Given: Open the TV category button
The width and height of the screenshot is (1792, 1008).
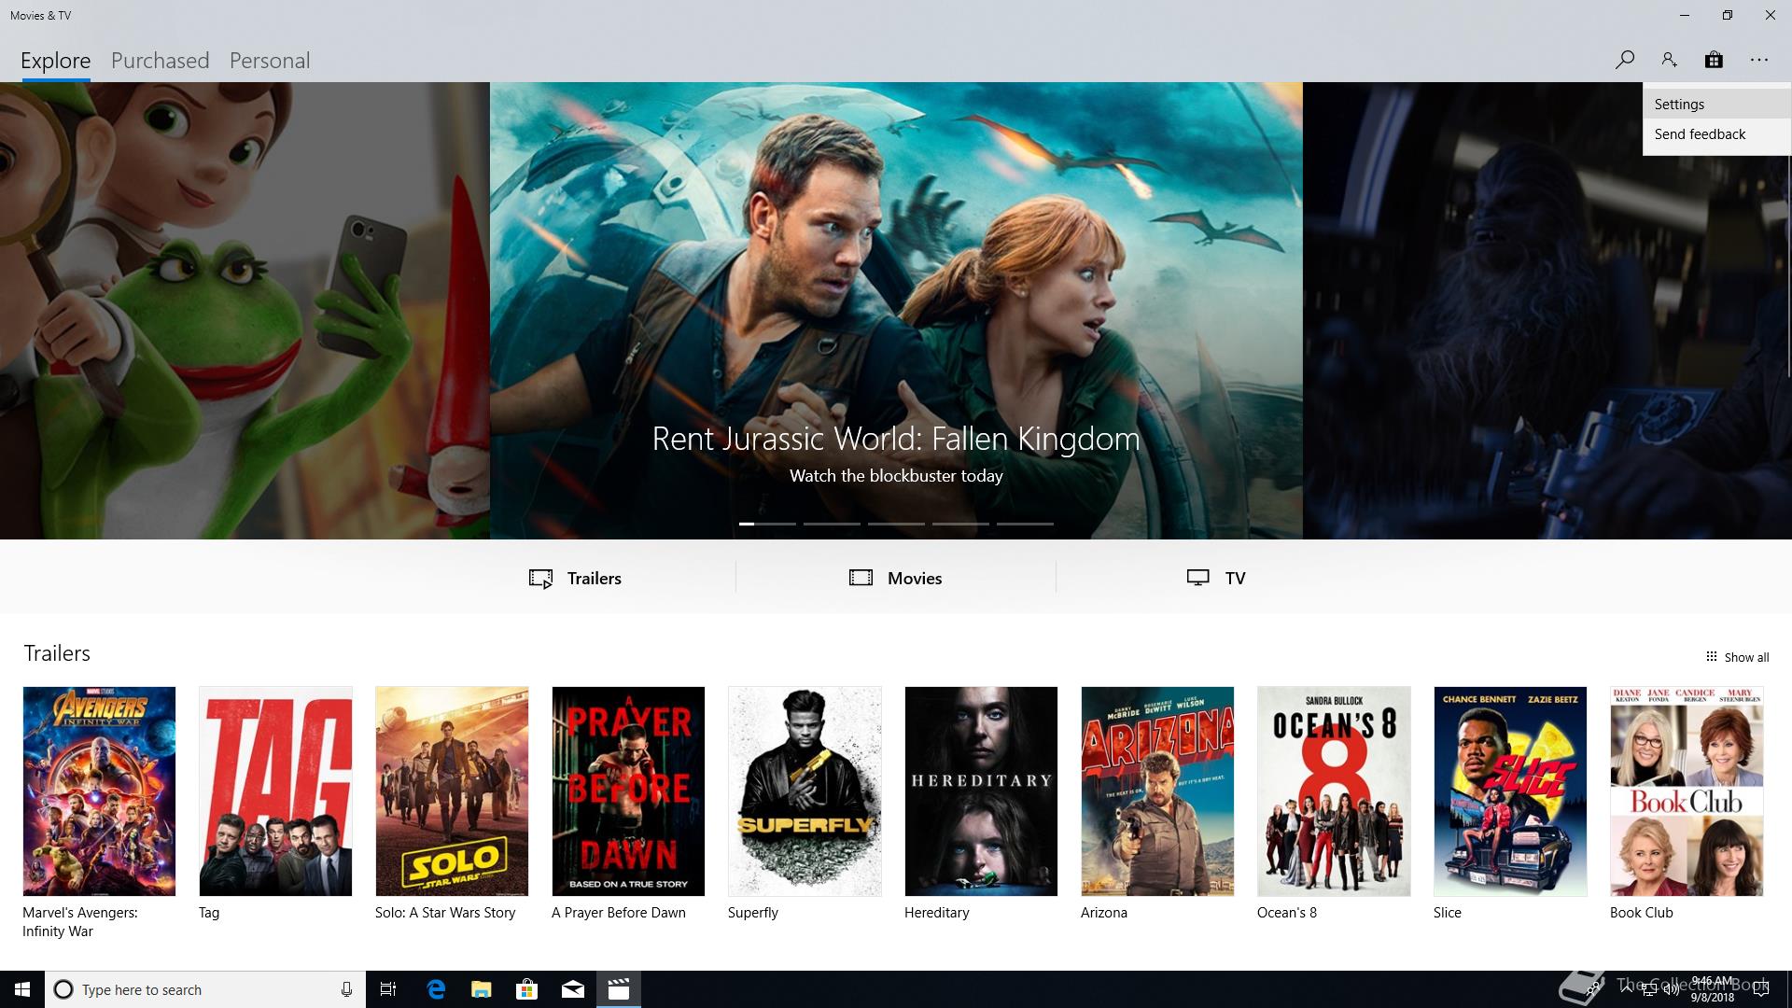Looking at the screenshot, I should (x=1215, y=578).
